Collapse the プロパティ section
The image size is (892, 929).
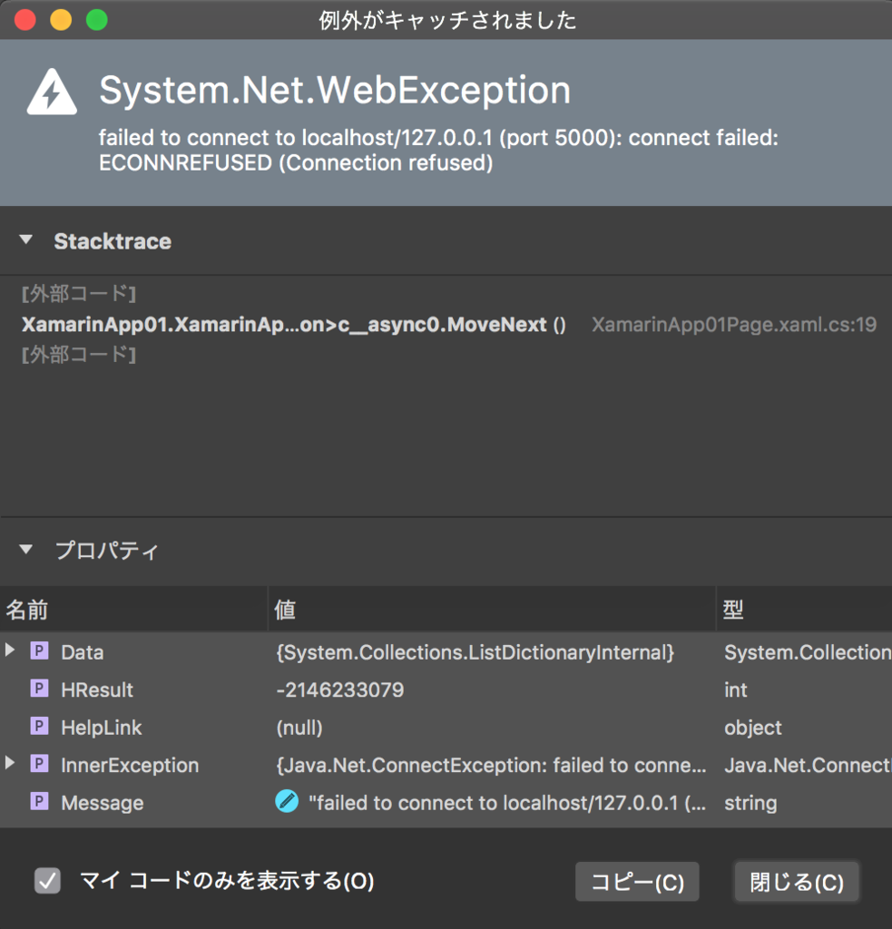25,549
